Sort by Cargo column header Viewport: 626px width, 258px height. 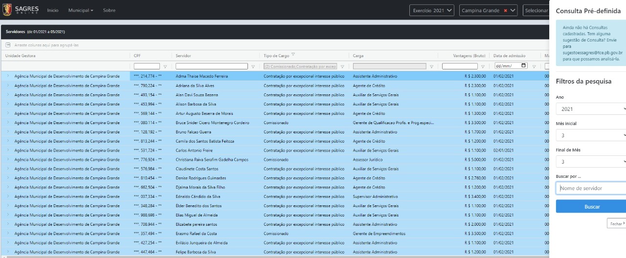click(x=358, y=56)
